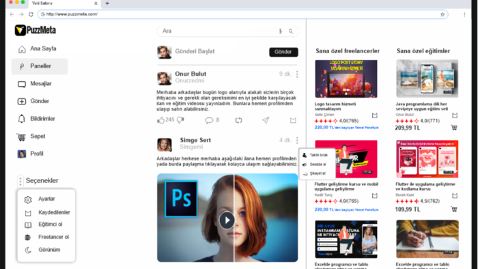Image resolution: width=478 pixels, height=269 pixels.
Task: Open a new browser tab
Action: (x=107, y=3)
